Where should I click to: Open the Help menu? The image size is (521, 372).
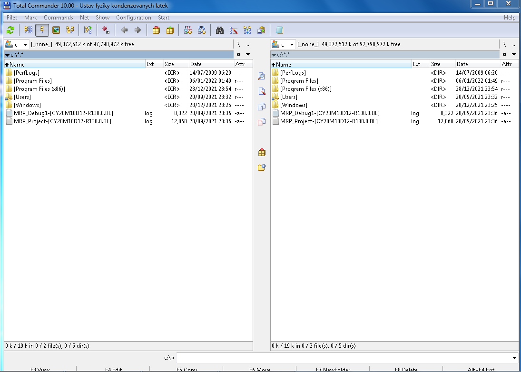[x=510, y=18]
